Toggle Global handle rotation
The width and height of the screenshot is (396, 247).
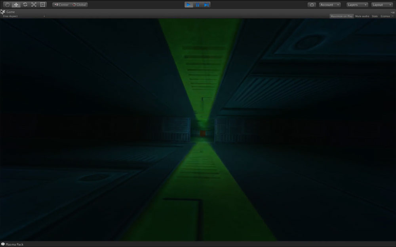[x=79, y=5]
